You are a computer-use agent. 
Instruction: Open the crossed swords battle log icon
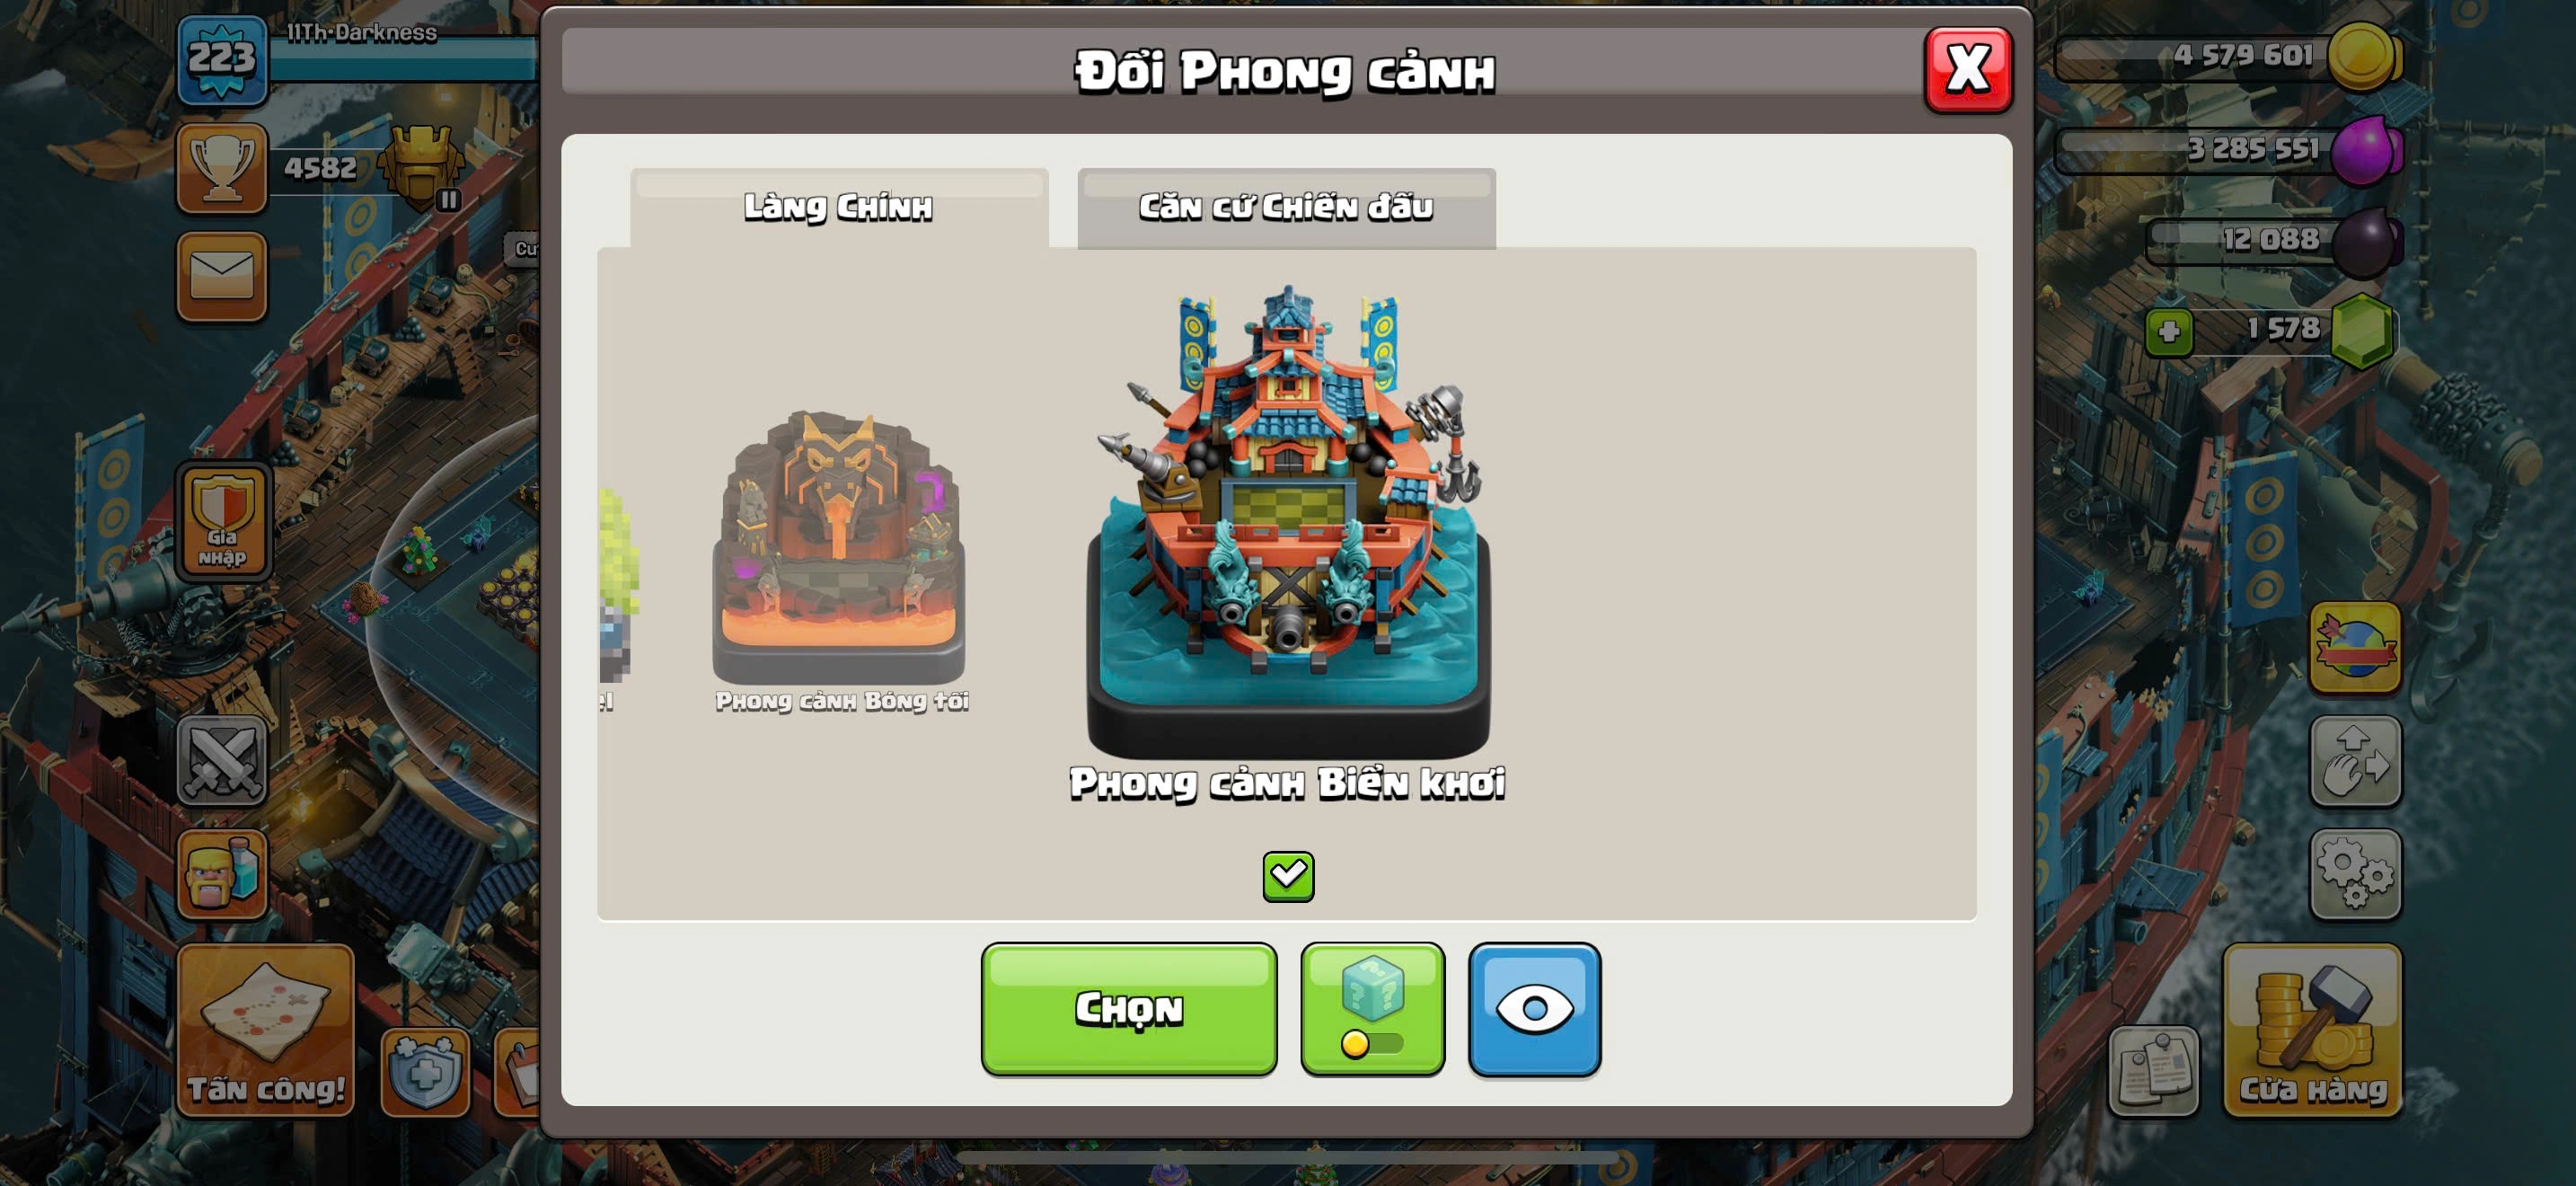(222, 761)
